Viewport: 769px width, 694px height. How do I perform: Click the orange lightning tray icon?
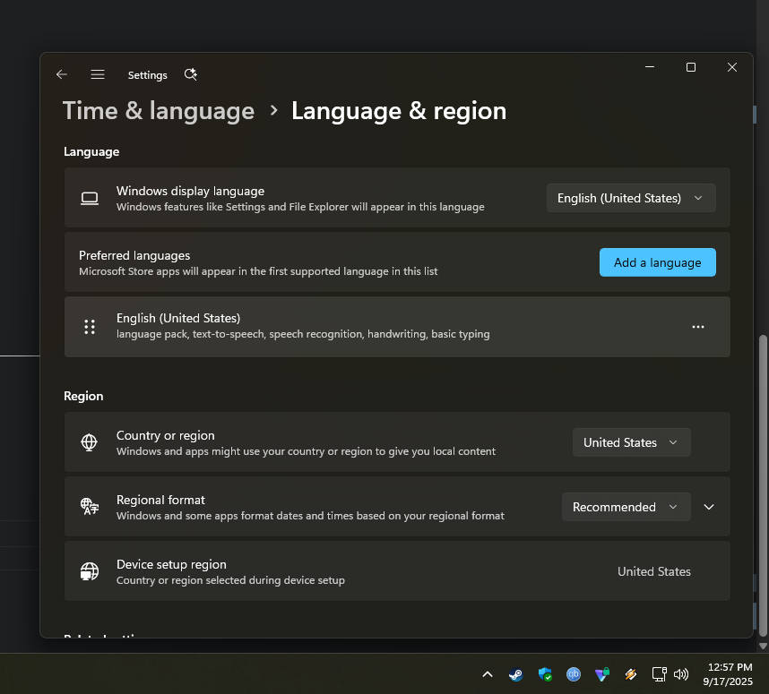coord(631,675)
